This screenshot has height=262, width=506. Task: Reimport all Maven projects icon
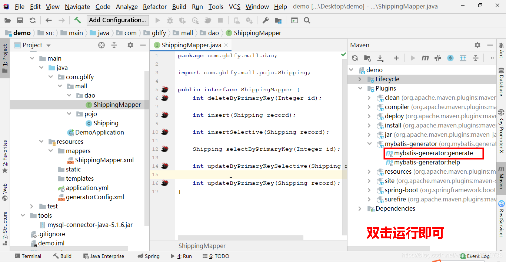tap(355, 58)
